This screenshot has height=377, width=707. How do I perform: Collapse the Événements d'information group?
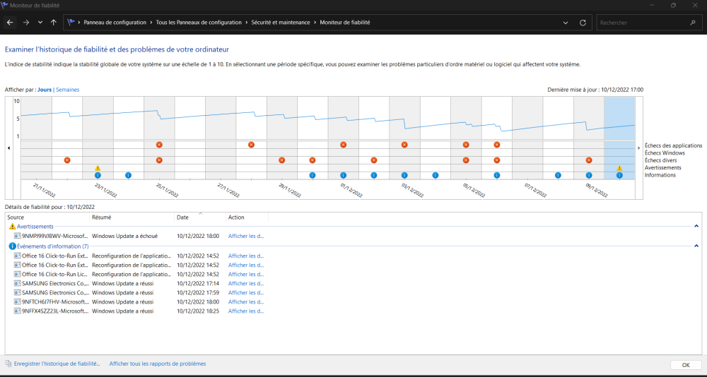click(696, 246)
